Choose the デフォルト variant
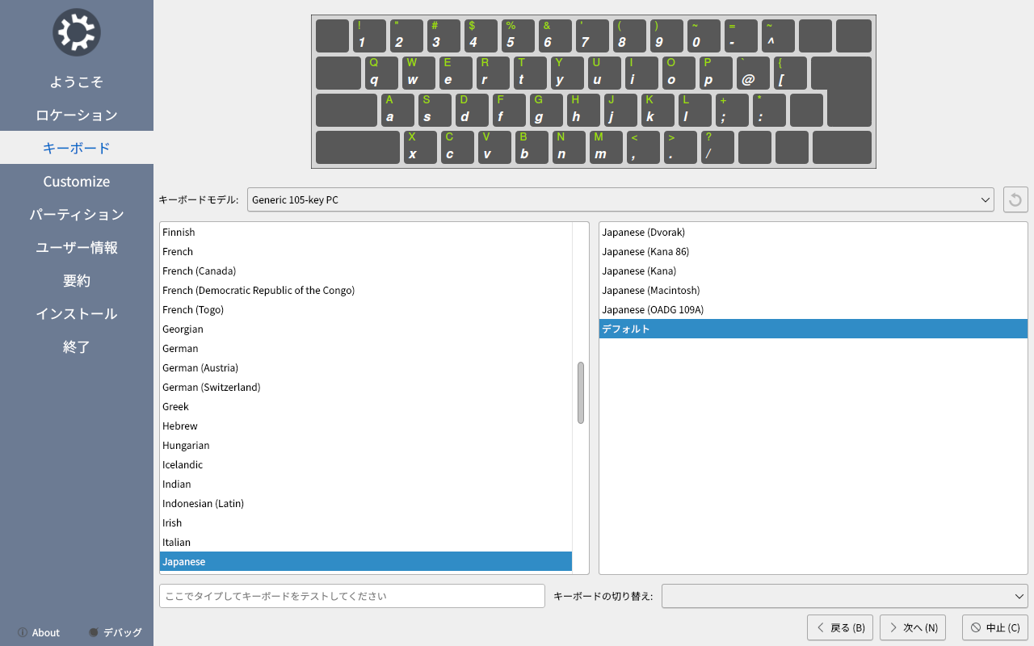This screenshot has height=646, width=1034. click(x=813, y=329)
